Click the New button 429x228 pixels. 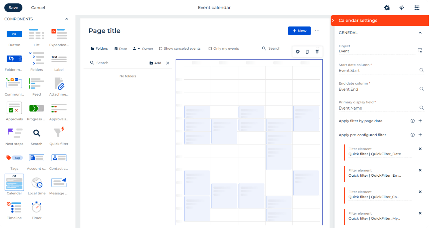coord(299,31)
